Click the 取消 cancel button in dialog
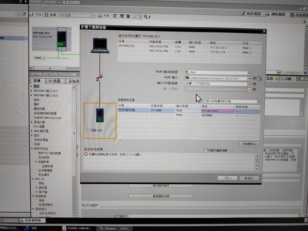The height and width of the screenshot is (231, 308). coord(249,178)
